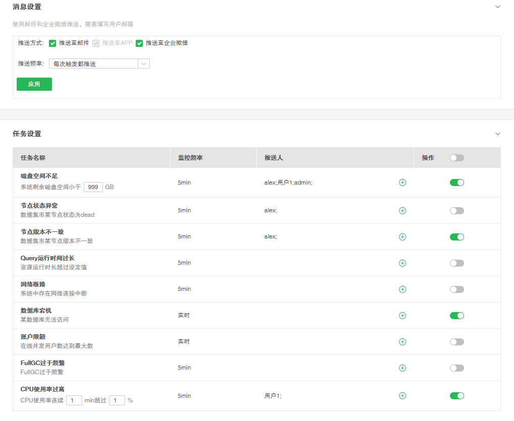Toggle all tasks switch in 操作 header
The width and height of the screenshot is (514, 421).
click(x=456, y=158)
